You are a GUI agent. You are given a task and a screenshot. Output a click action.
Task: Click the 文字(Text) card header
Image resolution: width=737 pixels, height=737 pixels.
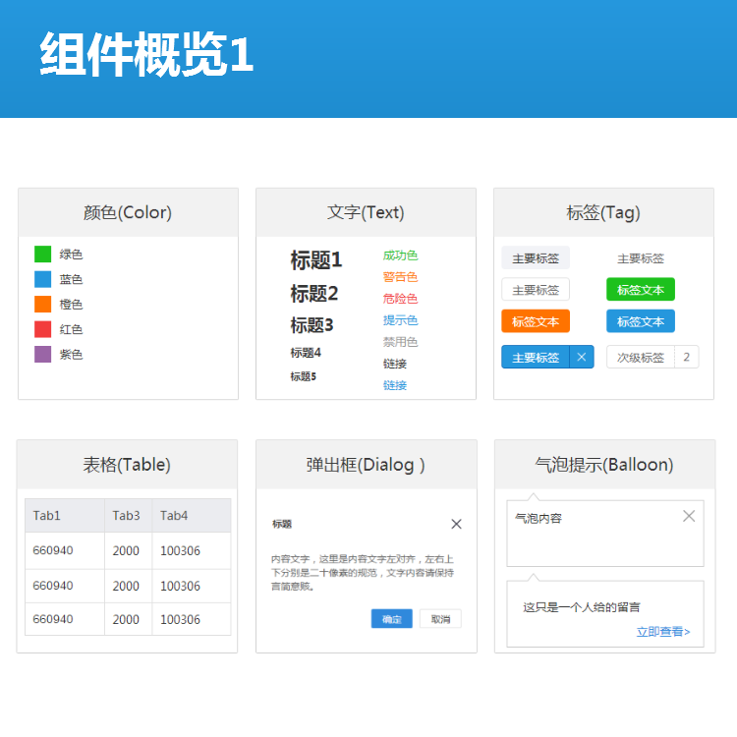coord(366,212)
